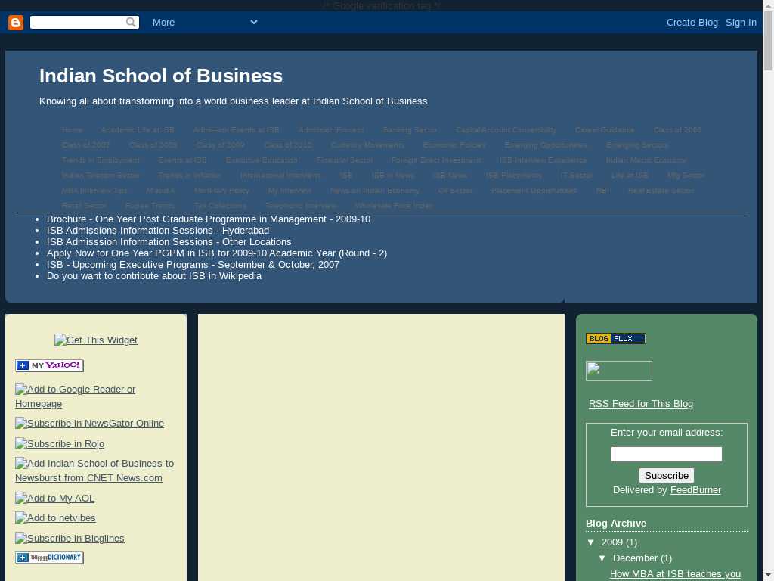Click the My Yahoo! add badge
Image resolution: width=774 pixels, height=581 pixels.
[49, 366]
